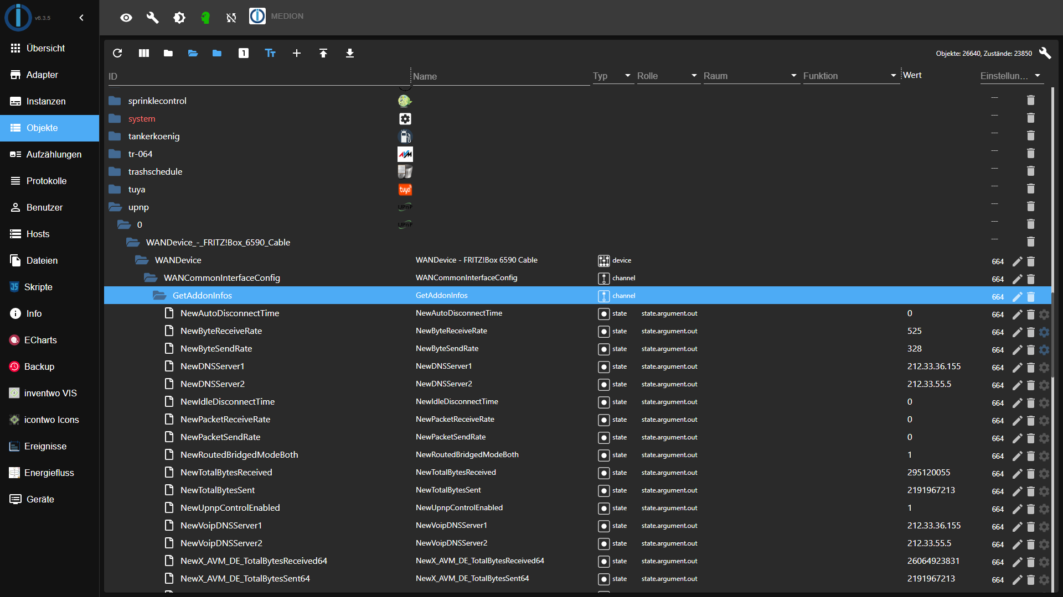Expand all folders with the open folder icon
The width and height of the screenshot is (1063, 597).
pos(193,53)
